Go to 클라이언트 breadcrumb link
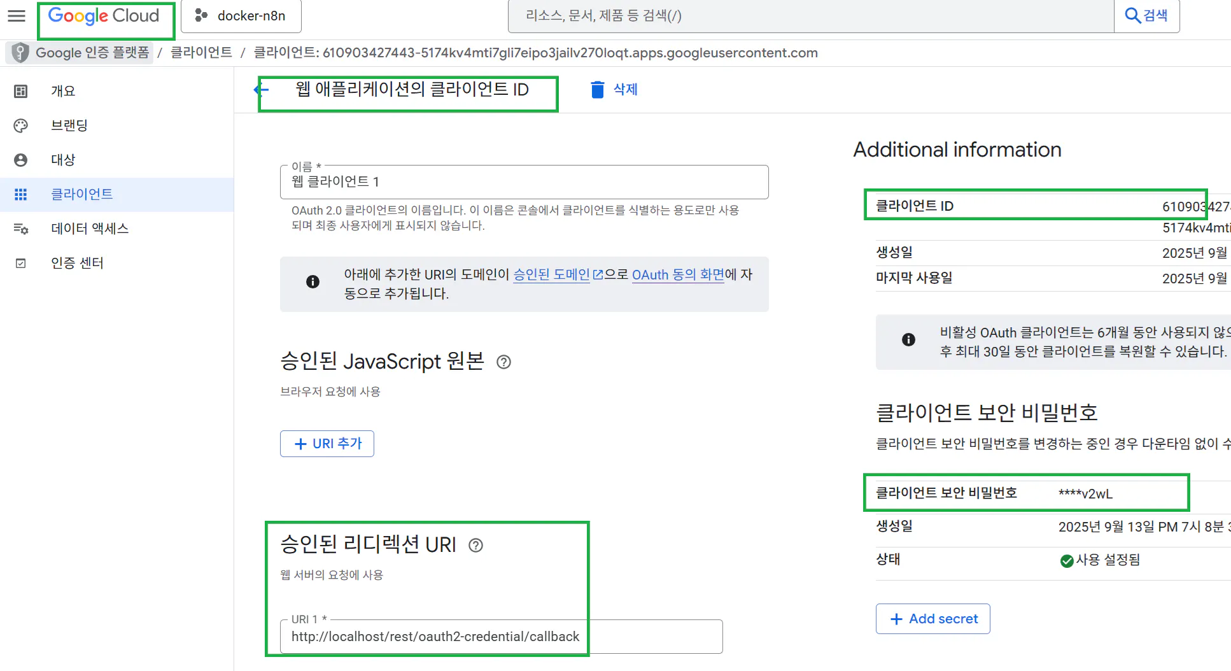1231x671 pixels. [201, 52]
